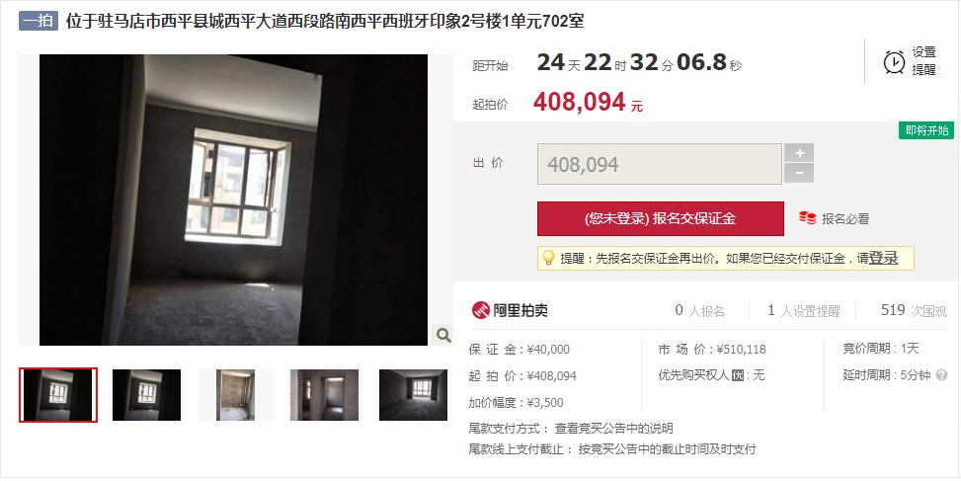961x481 pixels.
Task: Select the second dark window thumbnail
Action: 146,395
